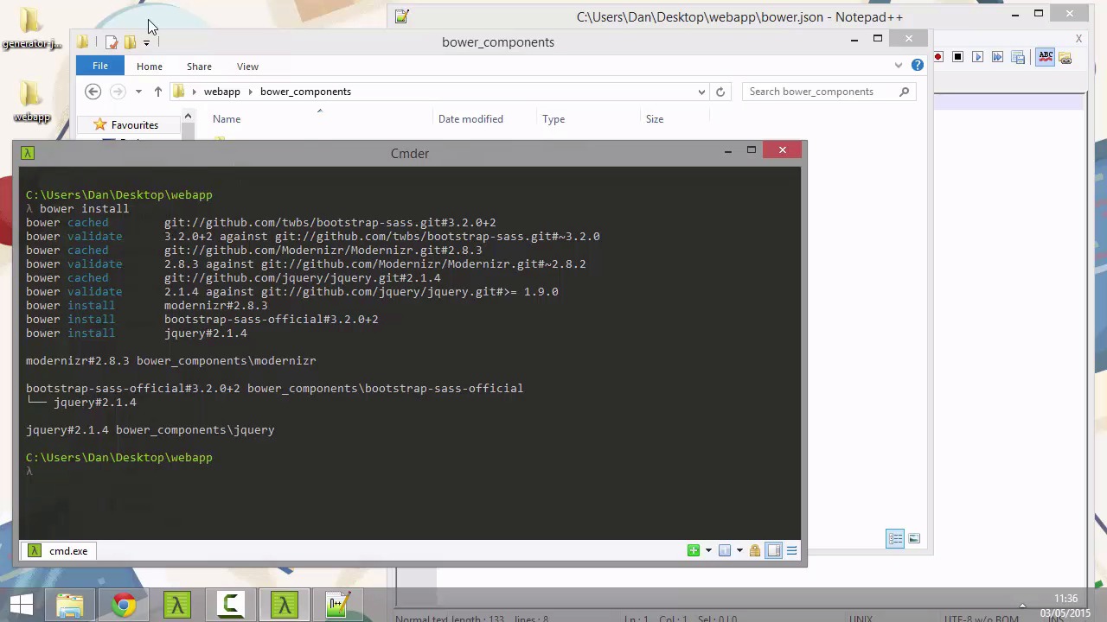
Task: Save current recorded macro in Notepad++
Action: pyautogui.click(x=1018, y=57)
